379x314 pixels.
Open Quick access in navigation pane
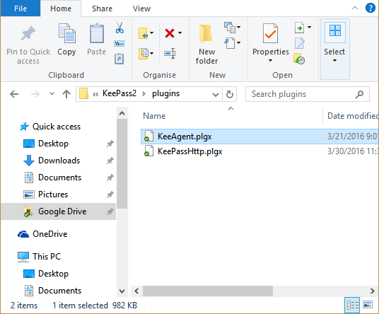click(57, 127)
